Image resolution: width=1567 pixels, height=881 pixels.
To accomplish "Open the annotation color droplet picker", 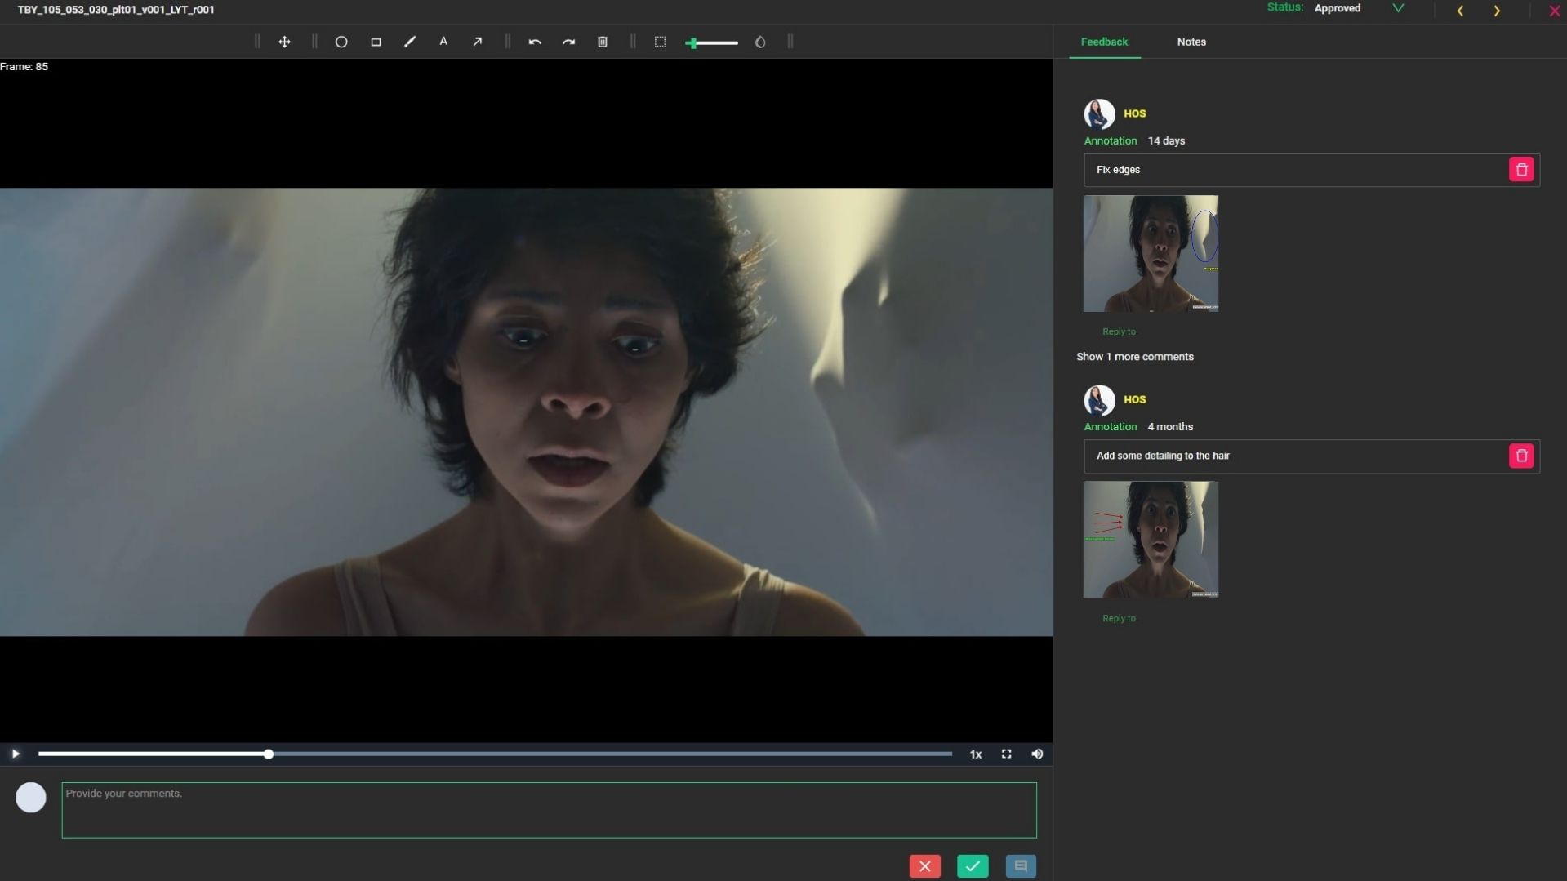I will (759, 42).
